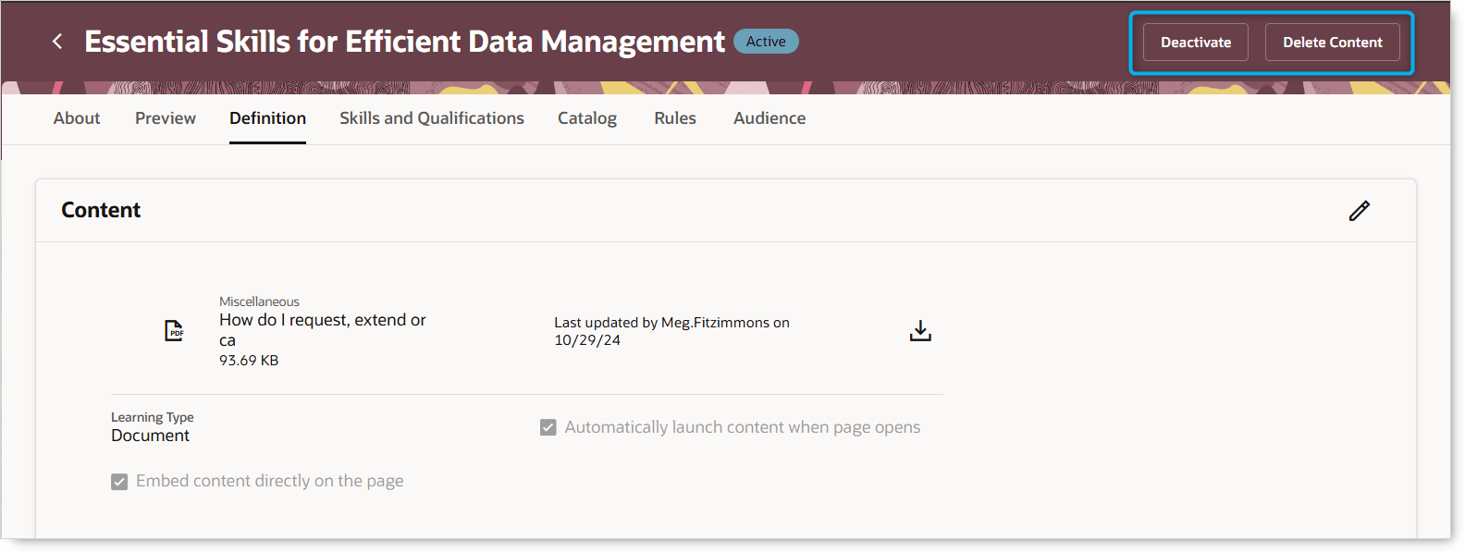Open the Skills and Qualifications tab
Viewport: 1465px width, 553px height.
(431, 118)
